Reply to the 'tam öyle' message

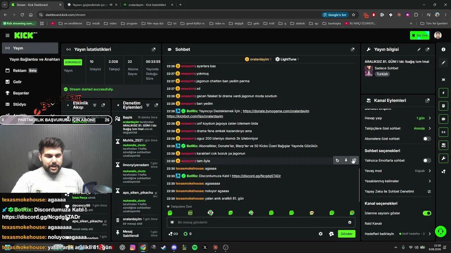pos(337,161)
